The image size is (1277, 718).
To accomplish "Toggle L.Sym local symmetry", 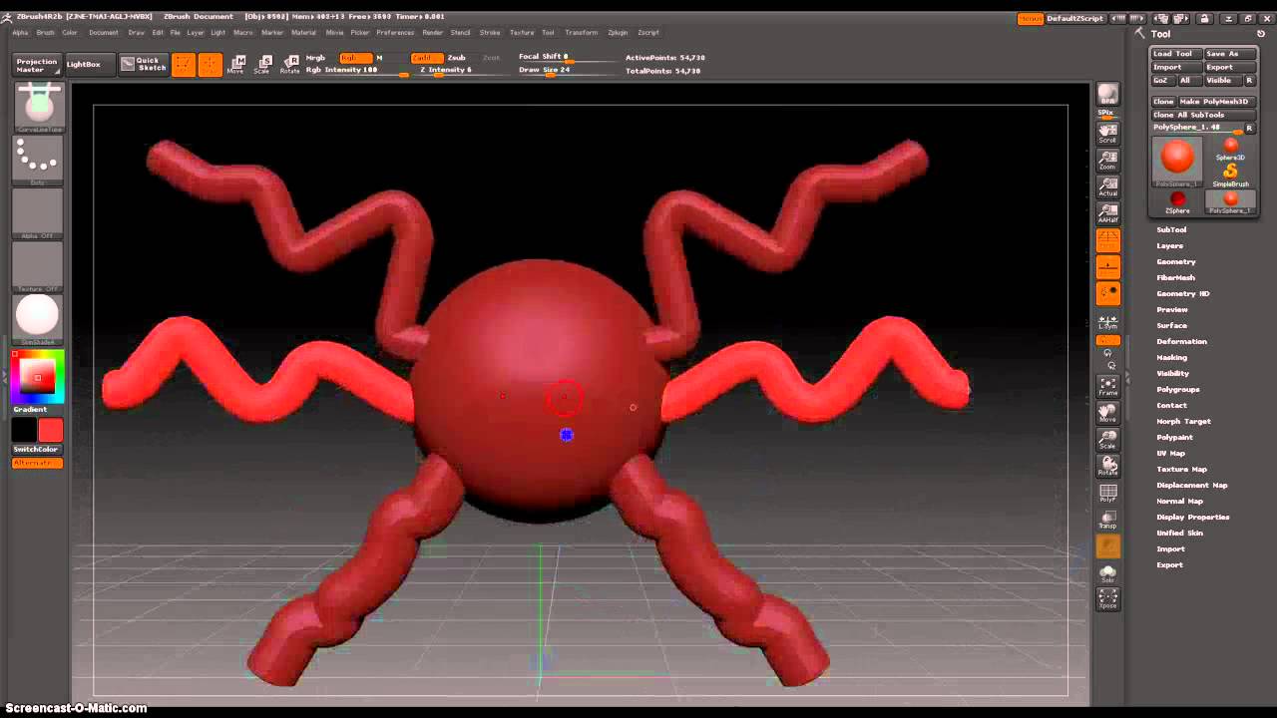I will pyautogui.click(x=1107, y=321).
